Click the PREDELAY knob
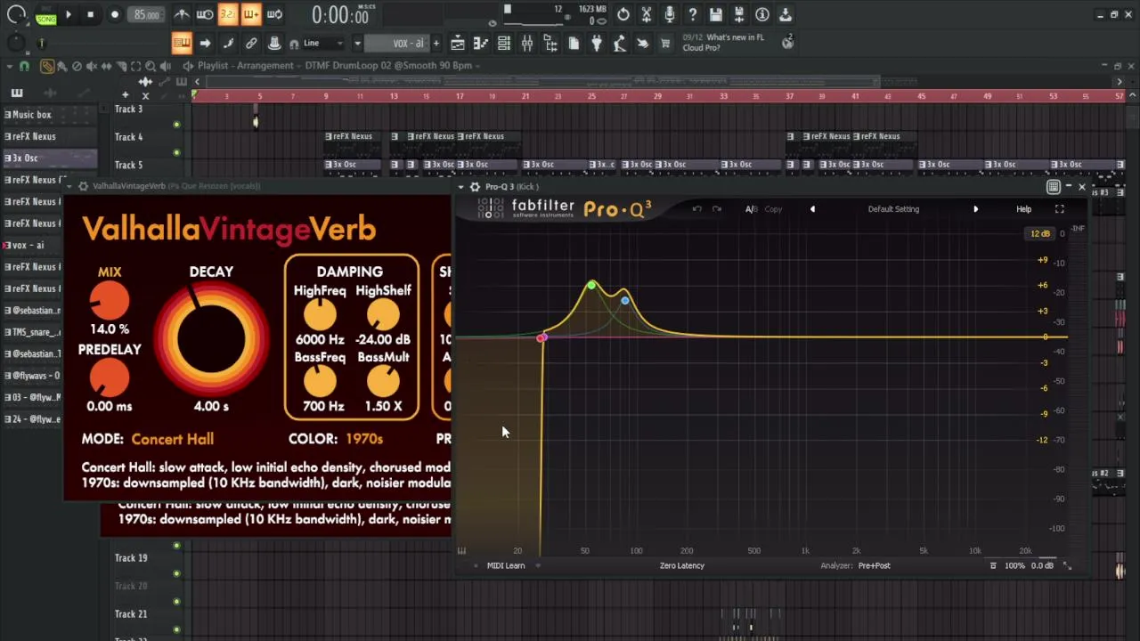 [x=110, y=378]
